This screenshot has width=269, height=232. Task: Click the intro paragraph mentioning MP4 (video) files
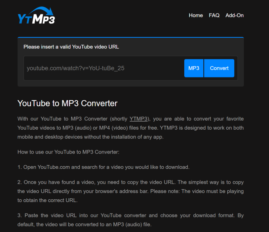click(x=130, y=128)
